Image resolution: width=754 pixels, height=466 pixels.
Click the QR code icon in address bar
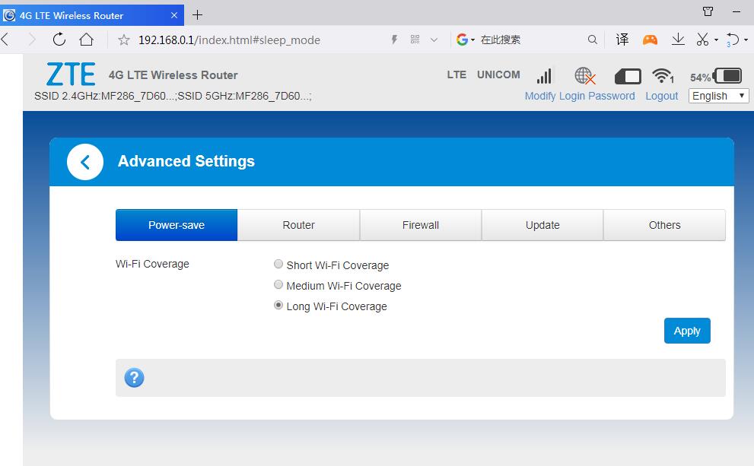click(x=415, y=40)
